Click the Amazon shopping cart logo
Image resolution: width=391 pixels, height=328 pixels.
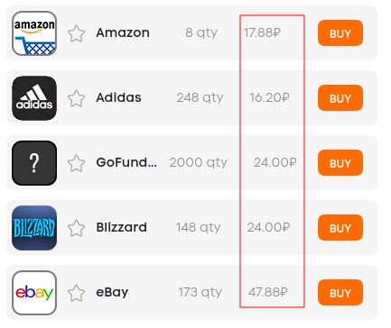click(34, 33)
